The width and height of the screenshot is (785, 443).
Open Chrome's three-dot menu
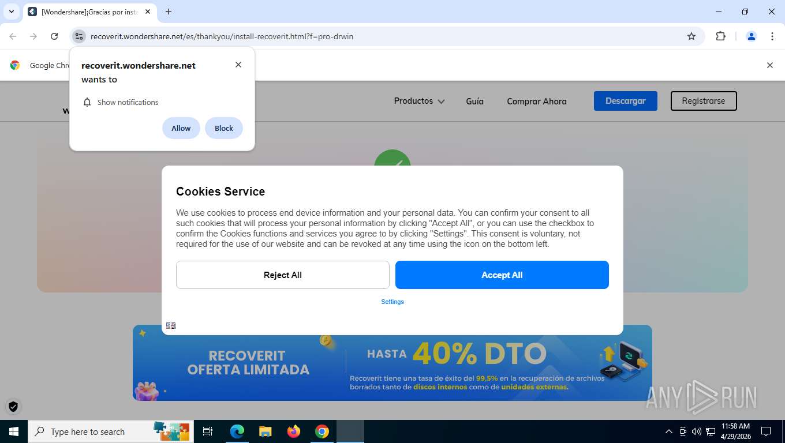click(772, 36)
